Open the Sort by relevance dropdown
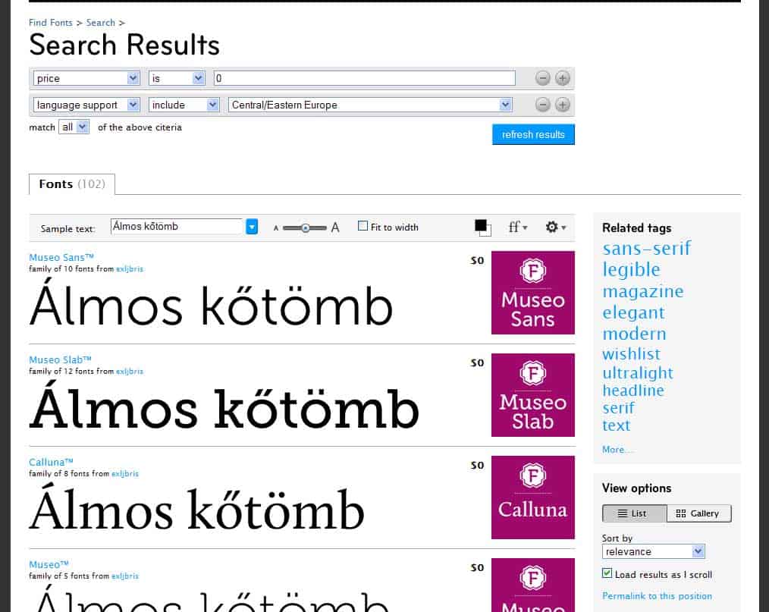Image resolution: width=769 pixels, height=612 pixels. (x=654, y=551)
